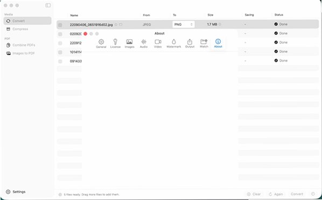Sort by the Name column header
The image size is (322, 200).
coord(74,15)
